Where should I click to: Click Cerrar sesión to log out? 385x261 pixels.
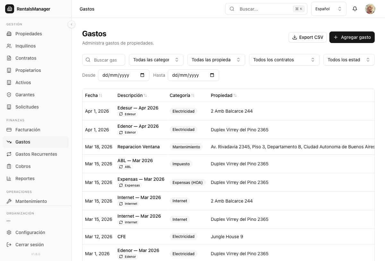(30, 245)
